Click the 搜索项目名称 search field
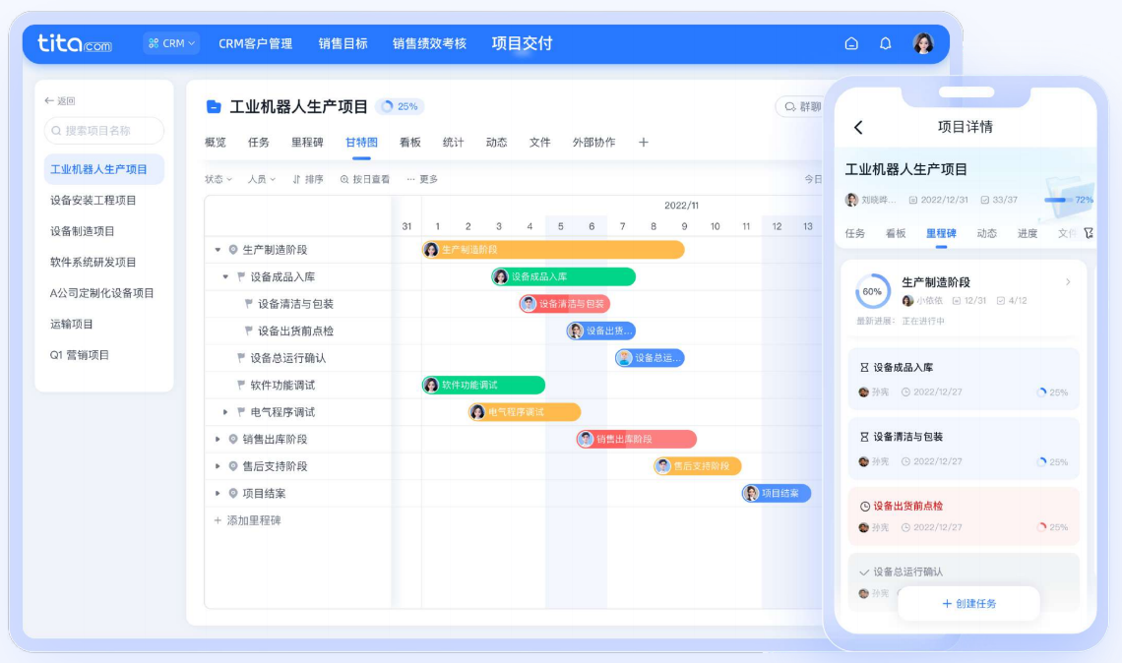The height and width of the screenshot is (663, 1122). pos(104,131)
